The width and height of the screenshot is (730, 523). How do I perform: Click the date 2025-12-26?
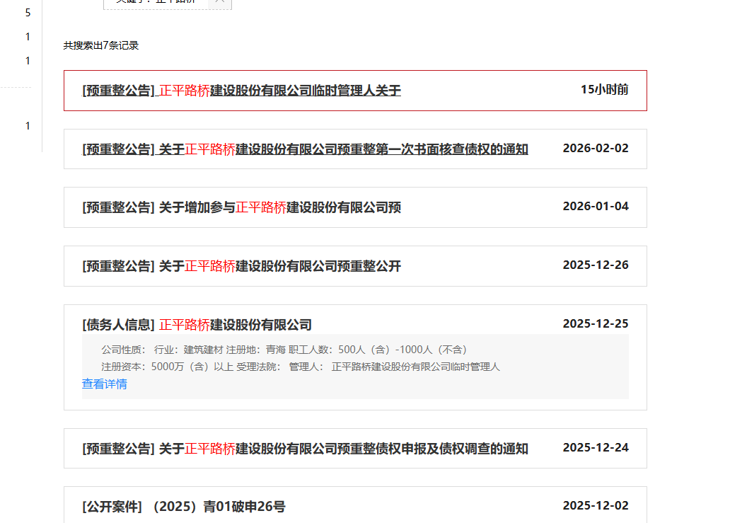[x=596, y=265]
